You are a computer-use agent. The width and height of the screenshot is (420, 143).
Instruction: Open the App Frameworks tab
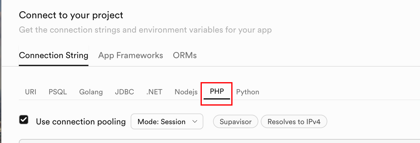[x=131, y=55]
